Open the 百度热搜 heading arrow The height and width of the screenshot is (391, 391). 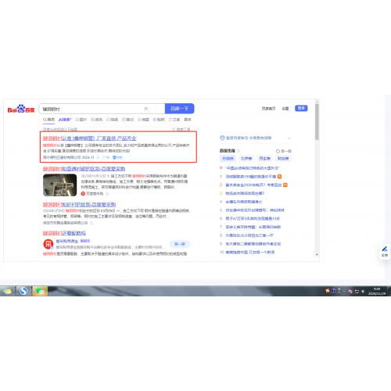pyautogui.click(x=239, y=151)
